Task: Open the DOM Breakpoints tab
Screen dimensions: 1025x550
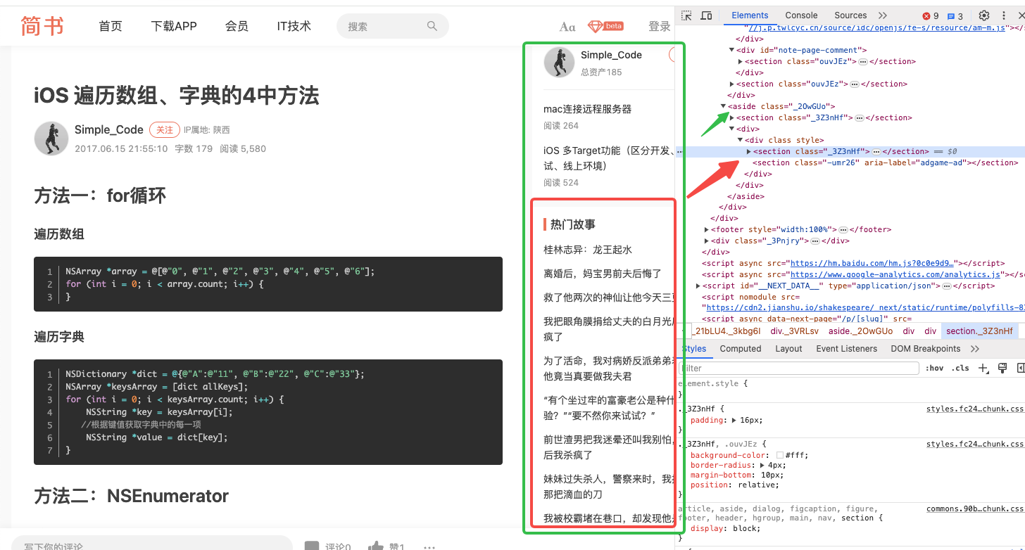Action: click(x=925, y=349)
